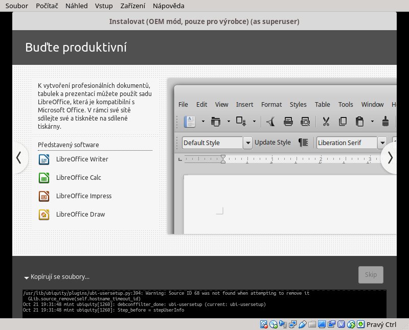Screen dimensions: 409x330
Task: Click the LibreOffice Calc icon
Action: pos(44,178)
